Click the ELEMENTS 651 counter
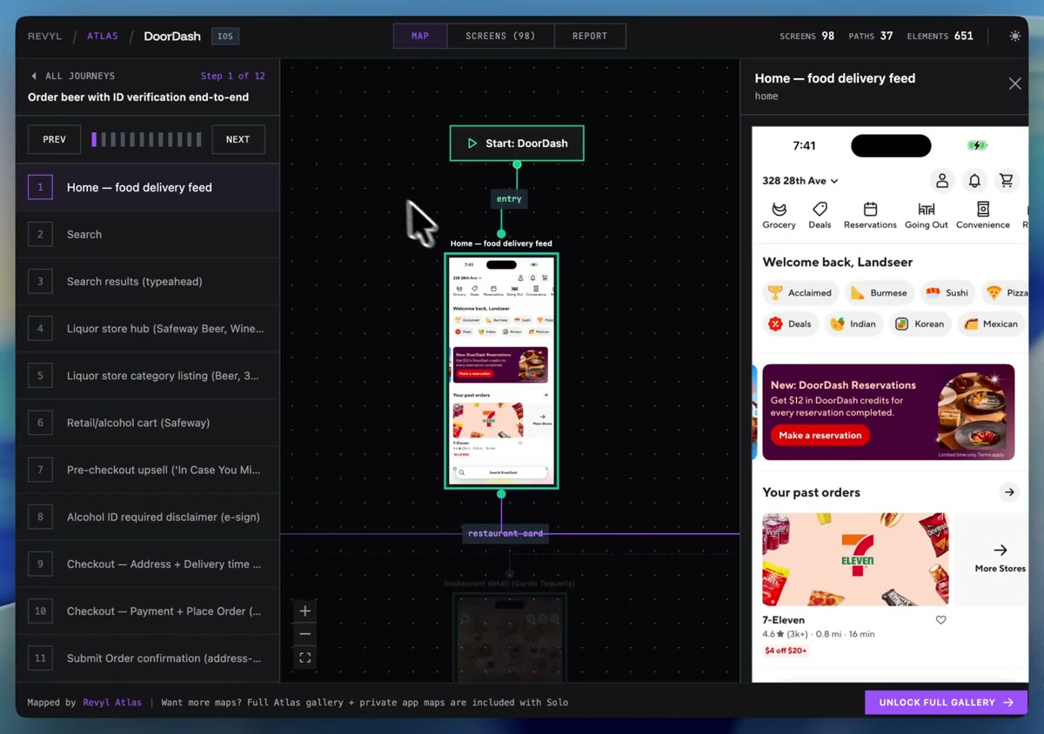Screen dimensions: 1044x734 point(940,36)
